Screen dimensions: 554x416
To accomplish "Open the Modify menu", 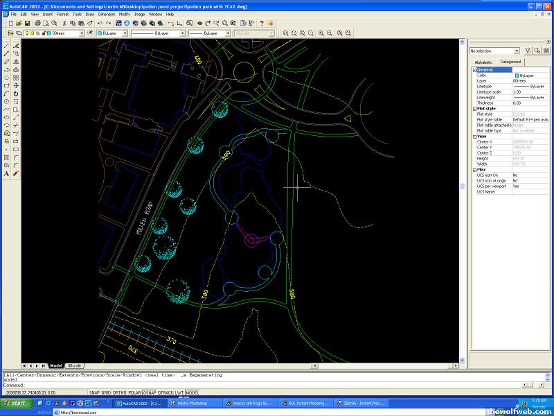I will 124,14.
